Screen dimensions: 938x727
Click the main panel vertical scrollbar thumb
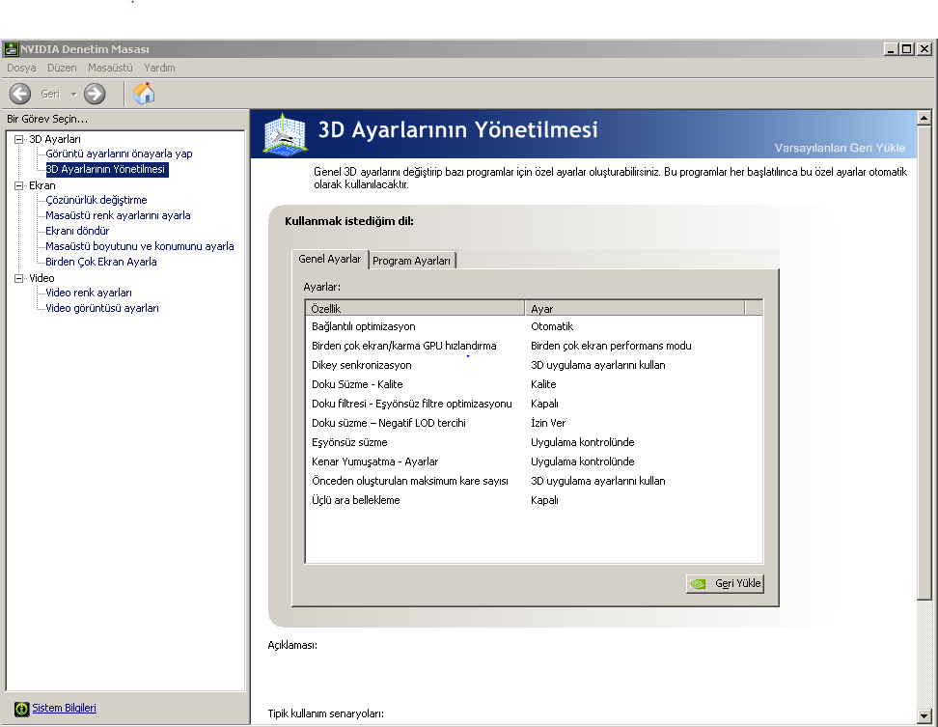pyautogui.click(x=924, y=363)
